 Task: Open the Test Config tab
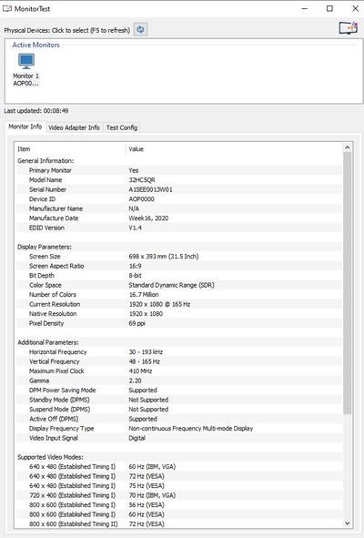click(x=122, y=127)
